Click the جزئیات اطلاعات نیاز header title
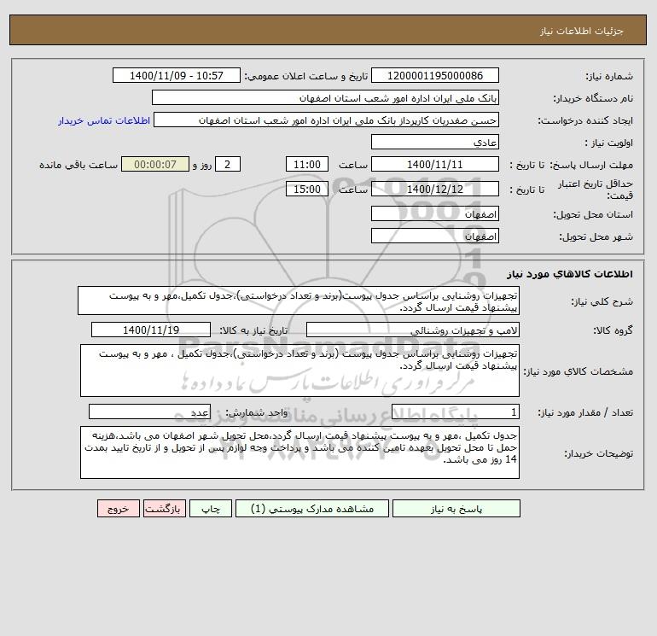Viewport: 657px width, 636px height. coord(582,31)
